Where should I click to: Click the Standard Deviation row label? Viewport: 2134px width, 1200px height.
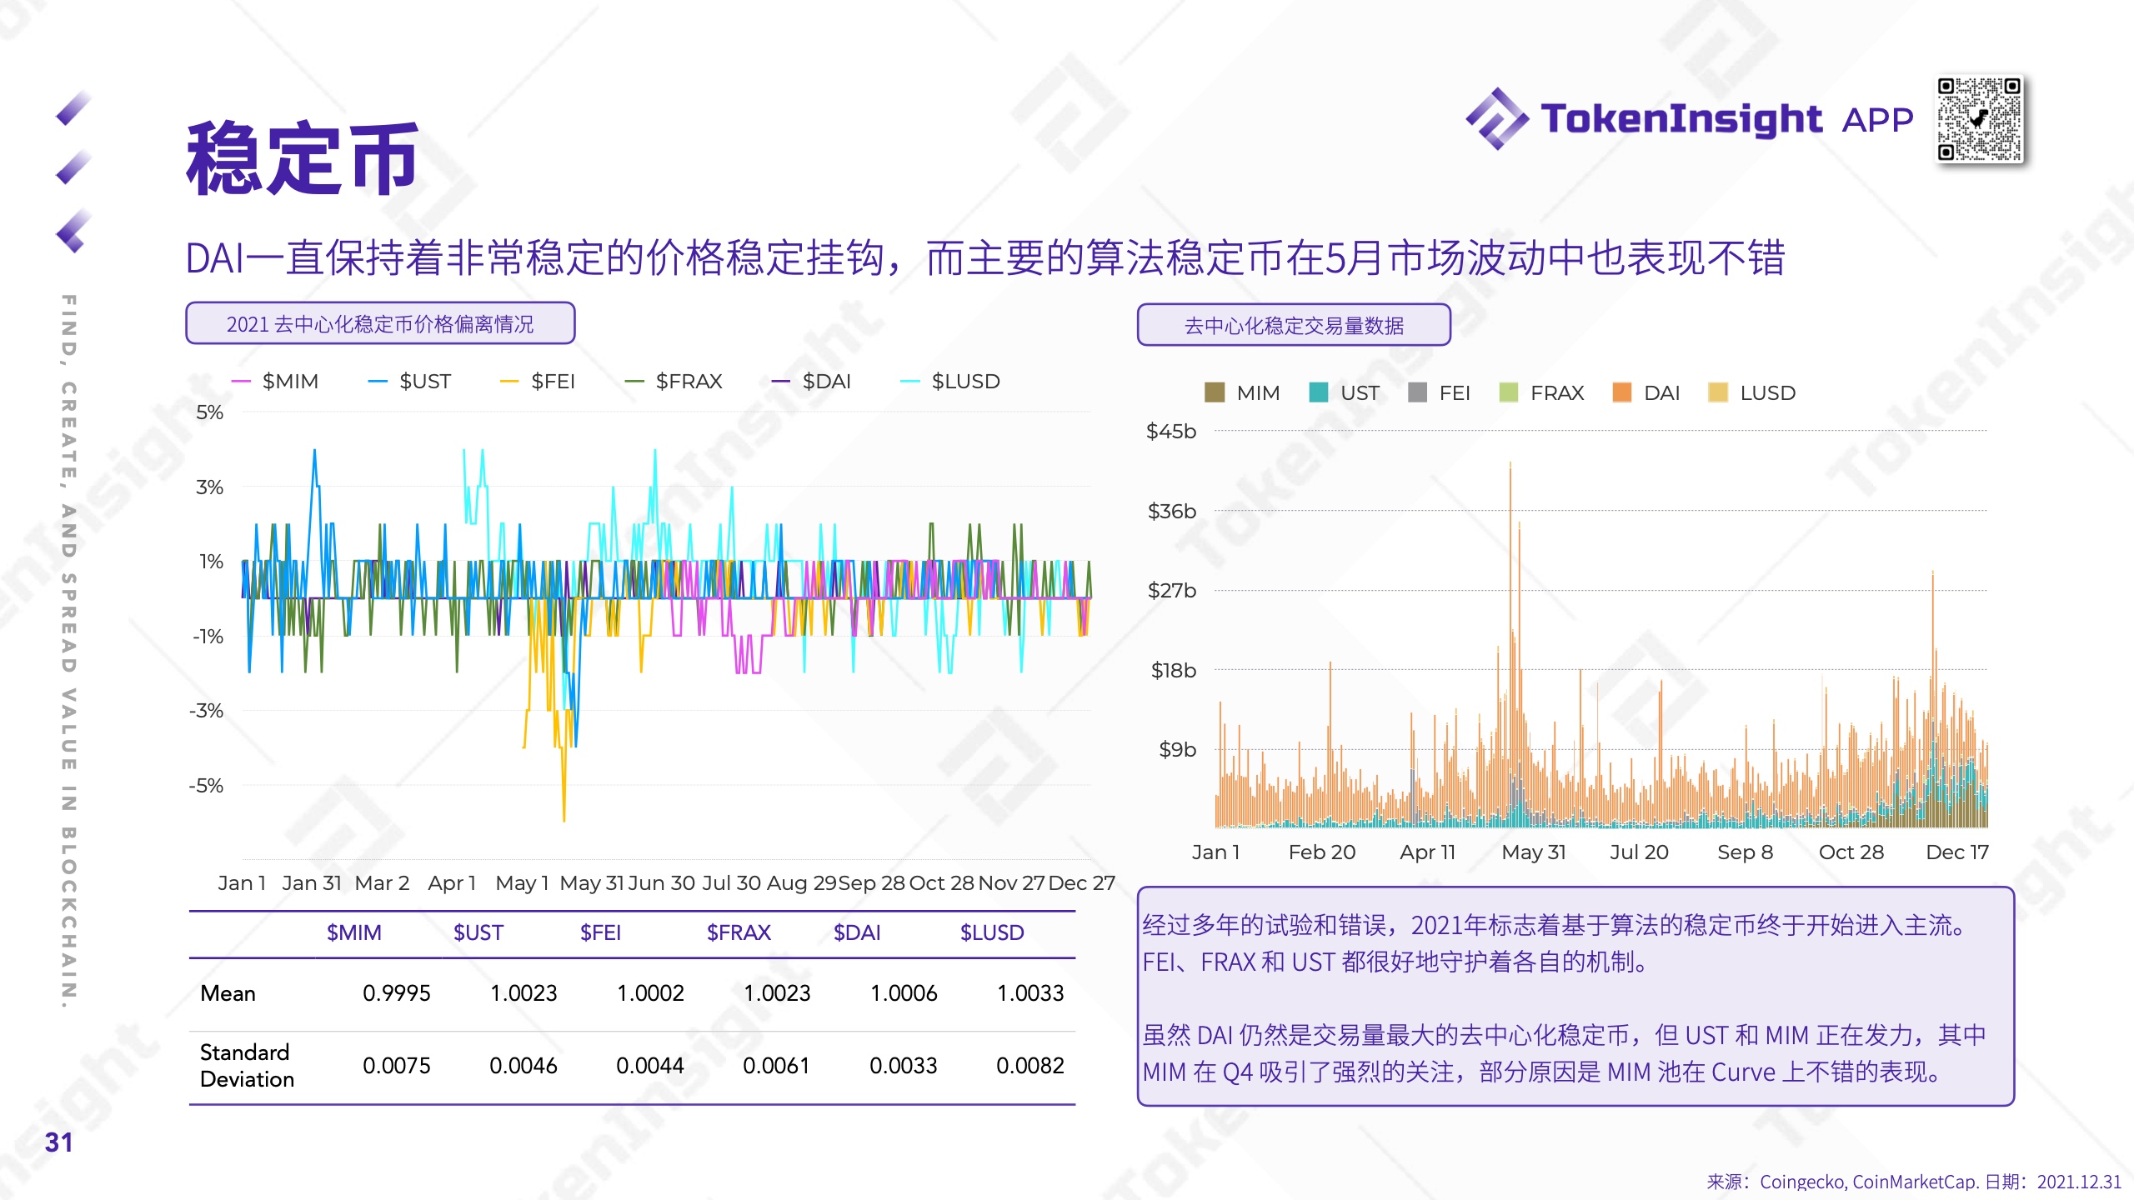point(248,1066)
